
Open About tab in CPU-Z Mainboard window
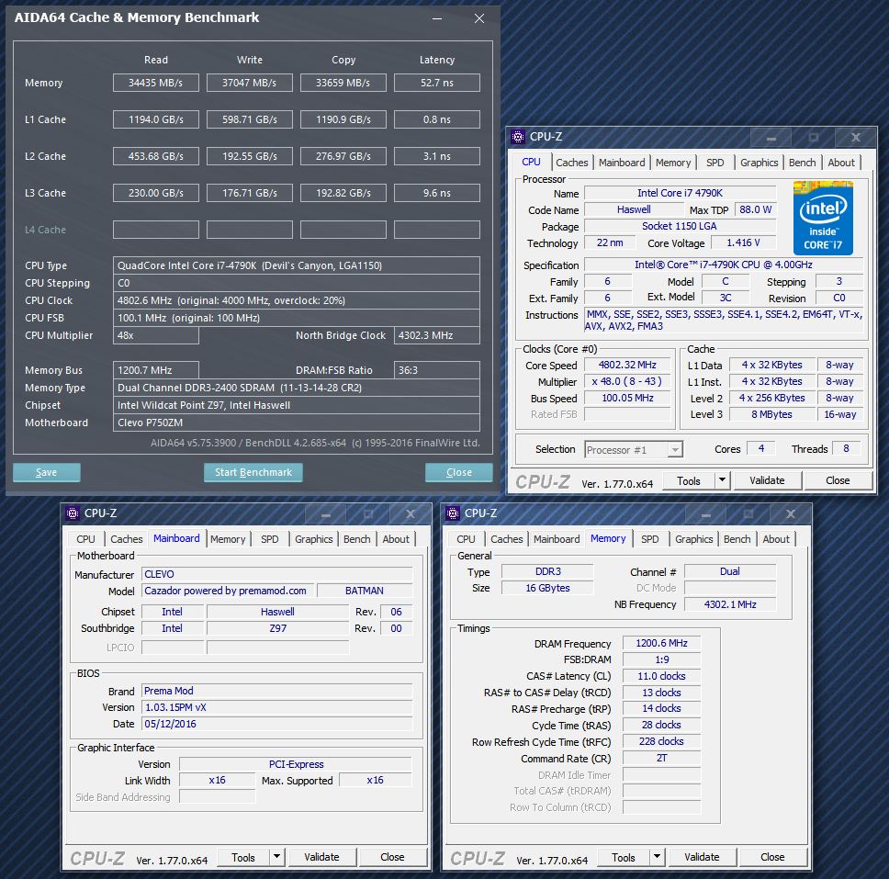coord(396,539)
